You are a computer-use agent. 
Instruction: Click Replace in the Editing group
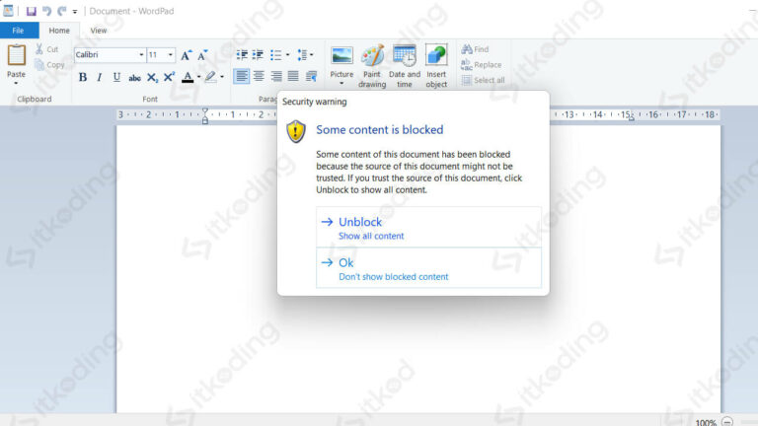[x=481, y=65]
